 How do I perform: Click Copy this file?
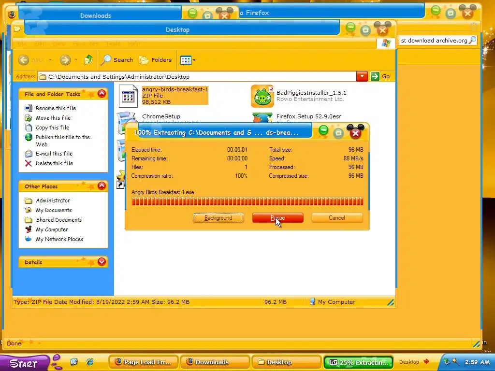coord(52,128)
